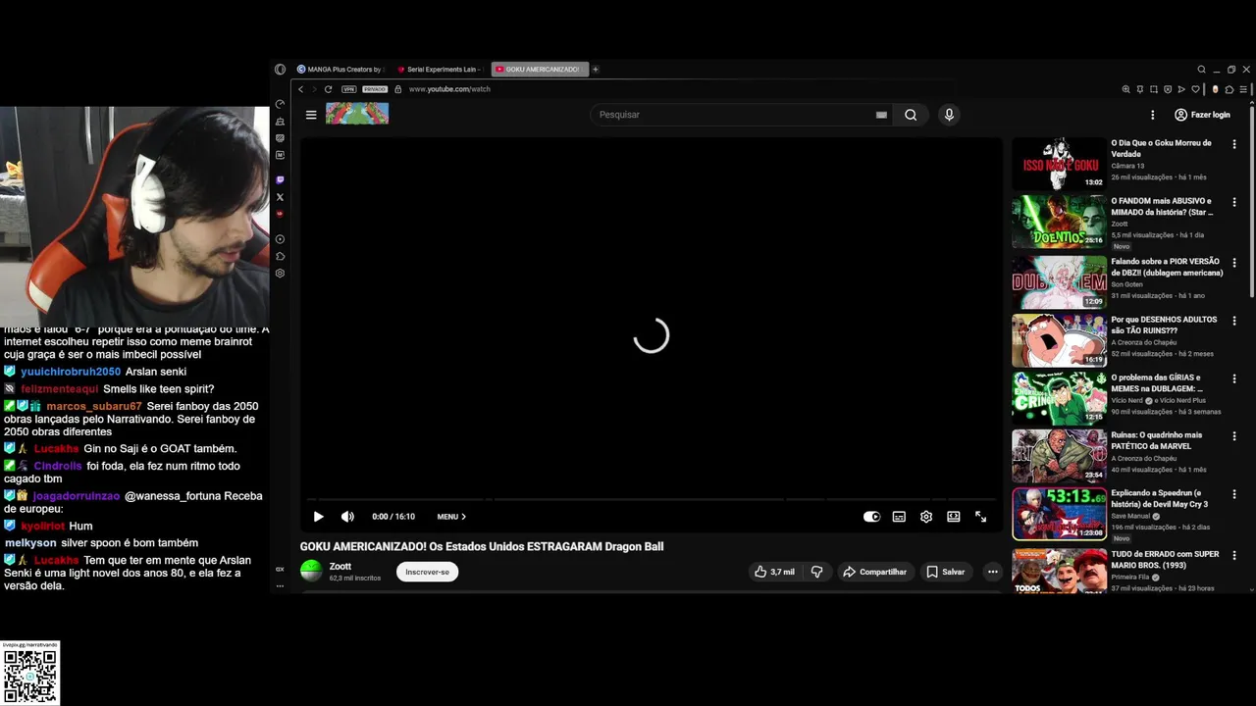
Task: Click Compartilhar share button
Action: coord(875,572)
